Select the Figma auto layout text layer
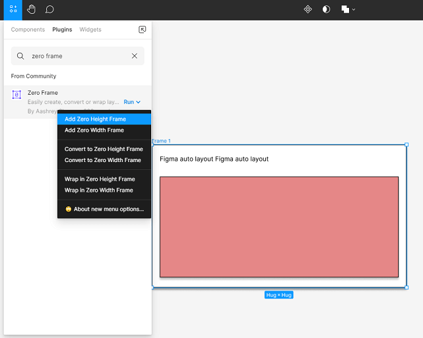 (214, 159)
